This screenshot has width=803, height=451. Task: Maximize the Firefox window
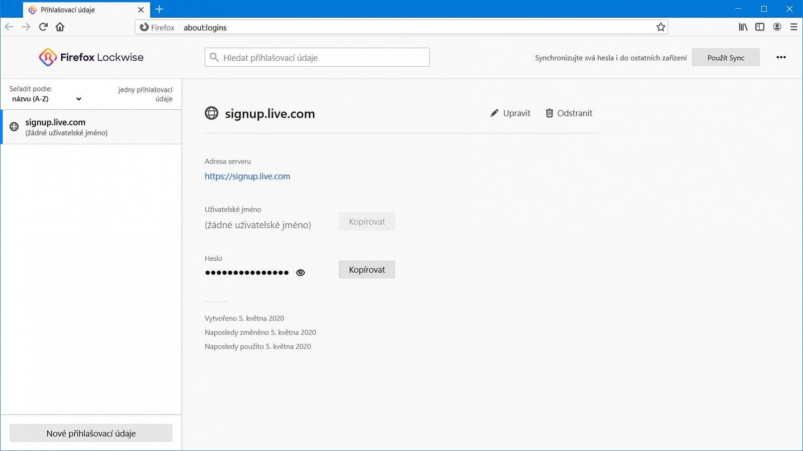point(764,9)
